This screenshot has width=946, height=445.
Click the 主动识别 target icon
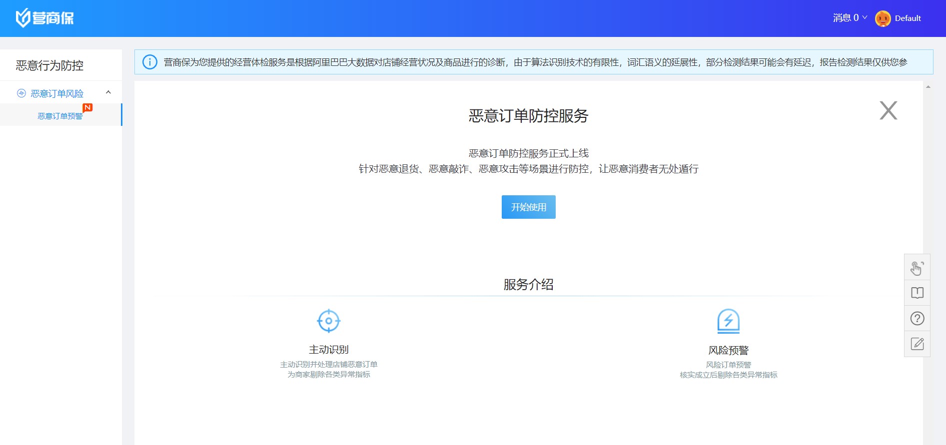pos(328,321)
